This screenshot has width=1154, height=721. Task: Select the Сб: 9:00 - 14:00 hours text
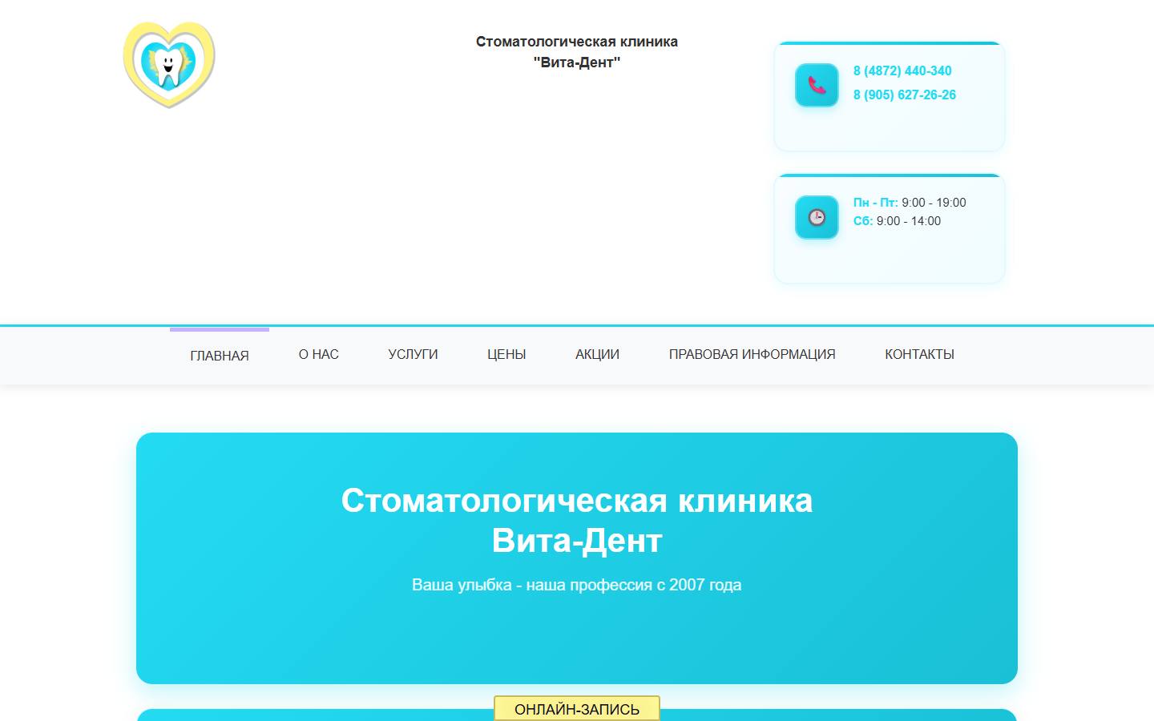(x=897, y=221)
